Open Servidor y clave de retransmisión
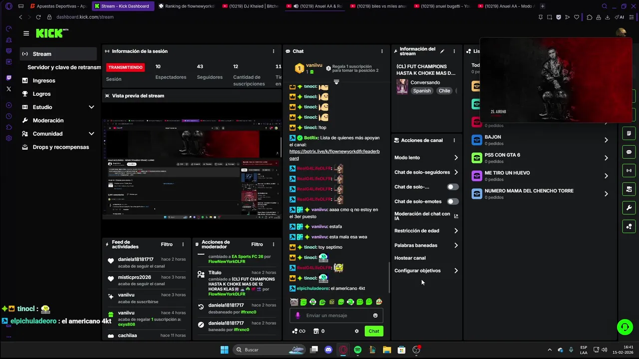This screenshot has width=639, height=359. tap(64, 67)
